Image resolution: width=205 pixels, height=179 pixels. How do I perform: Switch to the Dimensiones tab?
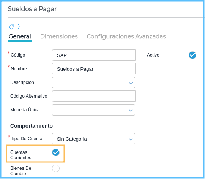coord(59,36)
